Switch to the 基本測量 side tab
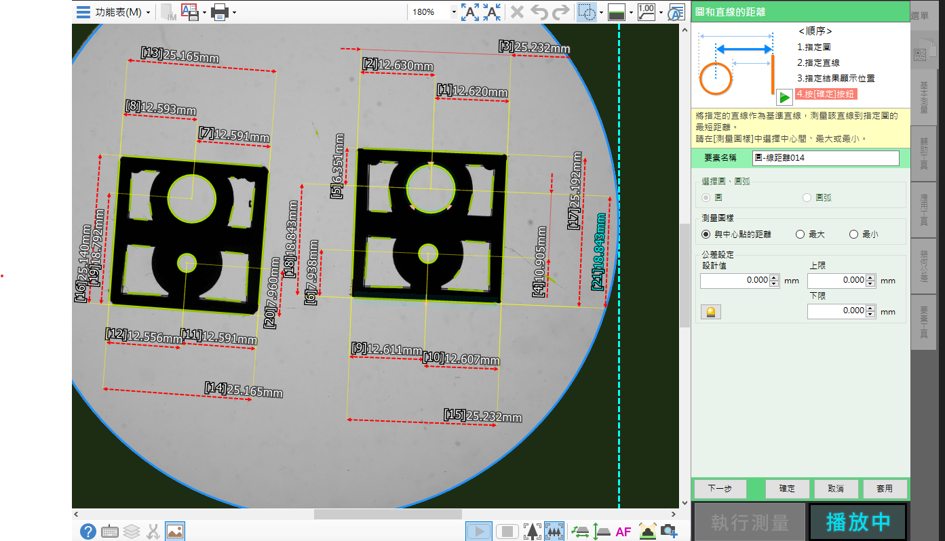The height and width of the screenshot is (541, 945). (x=923, y=97)
